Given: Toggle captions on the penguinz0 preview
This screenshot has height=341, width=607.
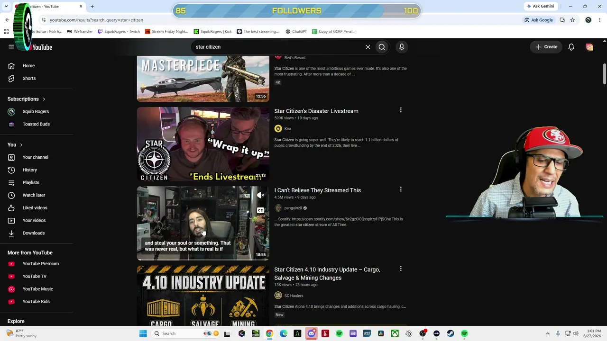Looking at the screenshot, I should pos(260,210).
